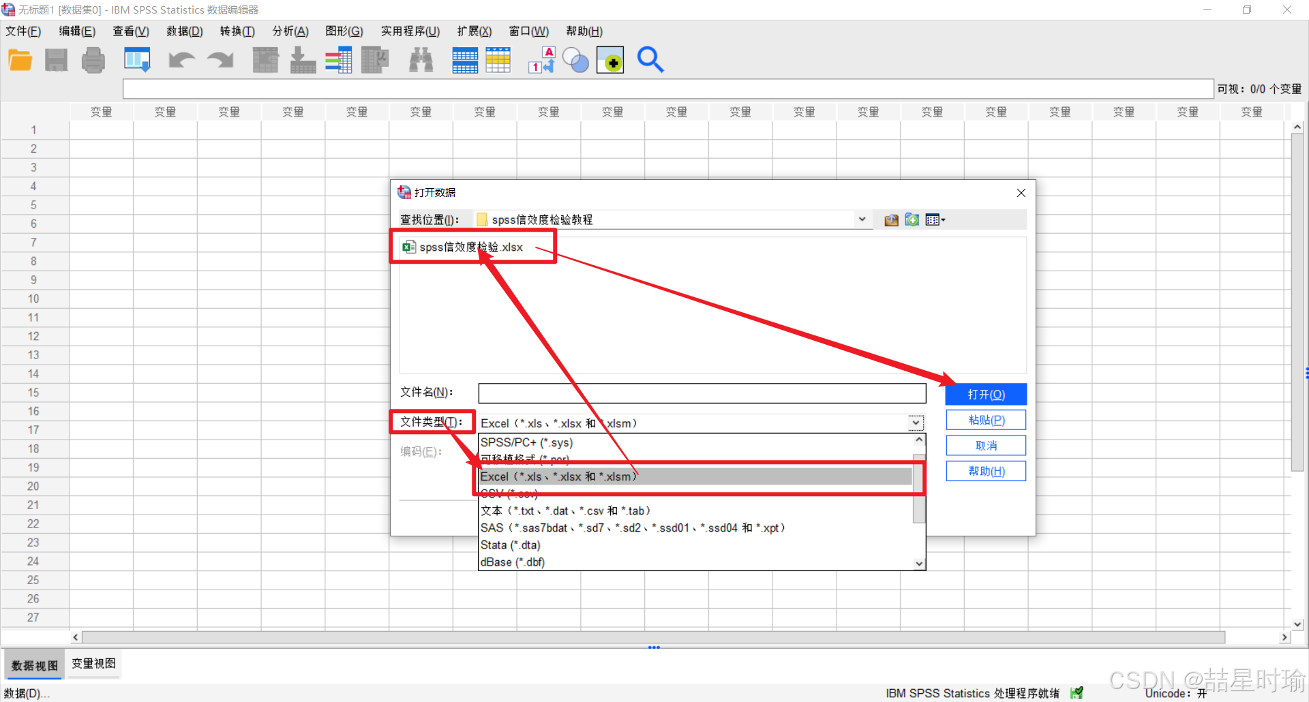
Task: Click the recall recent dialogs icon
Action: coord(137,60)
